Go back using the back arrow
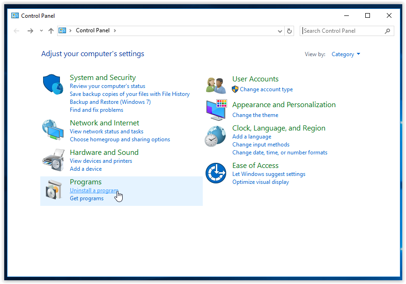Screen dimensions: 406x284 (16, 31)
